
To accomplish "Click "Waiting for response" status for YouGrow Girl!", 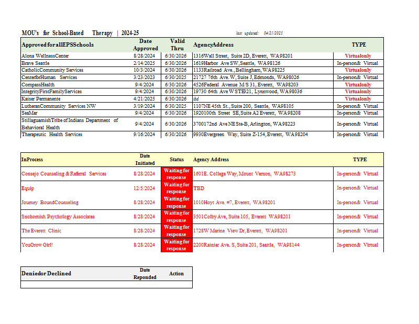I will click(177, 245).
